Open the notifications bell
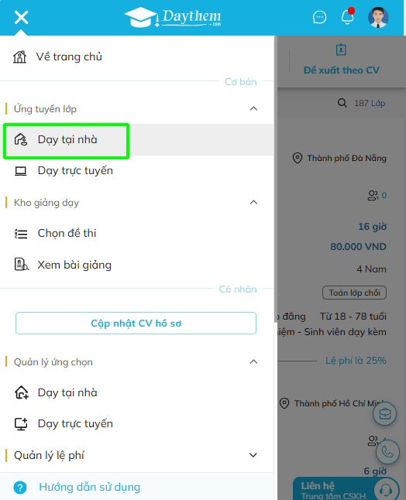The image size is (406, 500). (347, 16)
